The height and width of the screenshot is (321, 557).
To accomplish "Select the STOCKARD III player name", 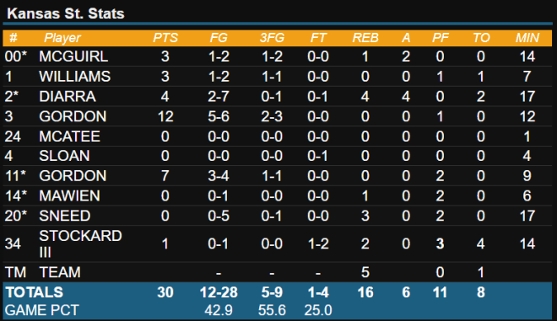I will pyautogui.click(x=80, y=243).
